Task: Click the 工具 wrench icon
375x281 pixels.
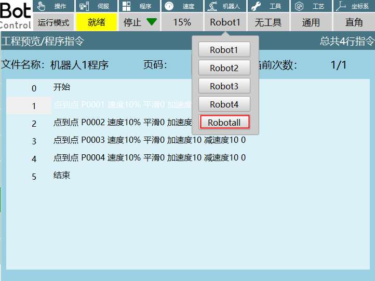Action: (x=255, y=6)
